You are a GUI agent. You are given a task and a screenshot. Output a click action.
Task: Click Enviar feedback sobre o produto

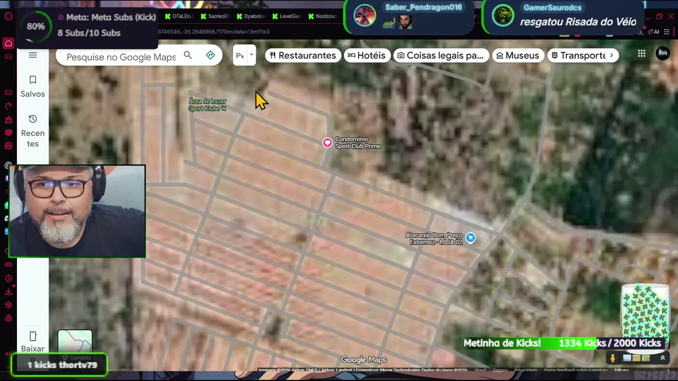[x=576, y=370]
